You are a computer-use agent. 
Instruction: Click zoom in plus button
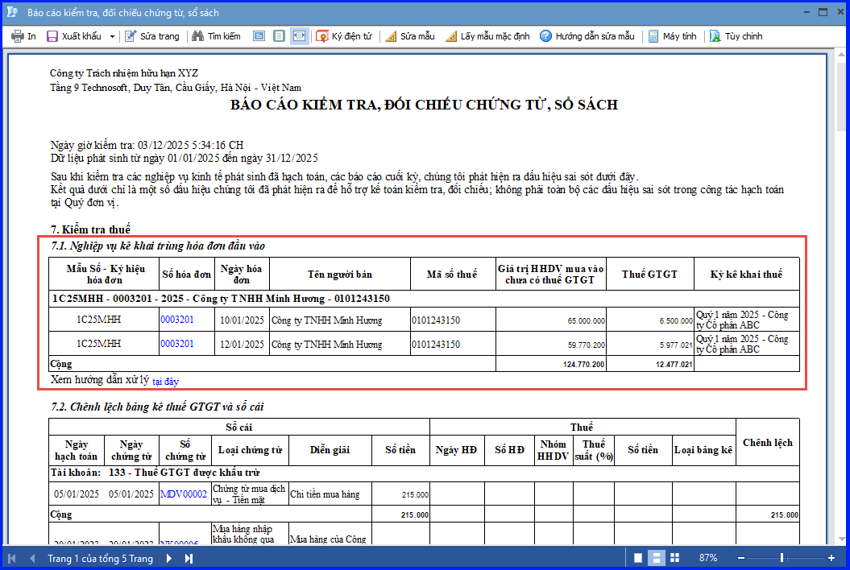pos(831,558)
